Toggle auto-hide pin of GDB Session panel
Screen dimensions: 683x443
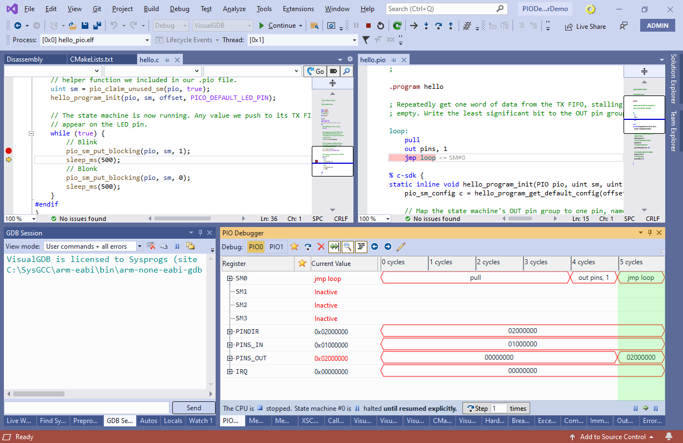coord(200,233)
